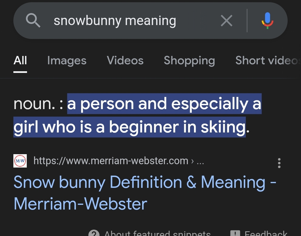Clear the search query with X
This screenshot has width=301, height=236.
pos(227,21)
